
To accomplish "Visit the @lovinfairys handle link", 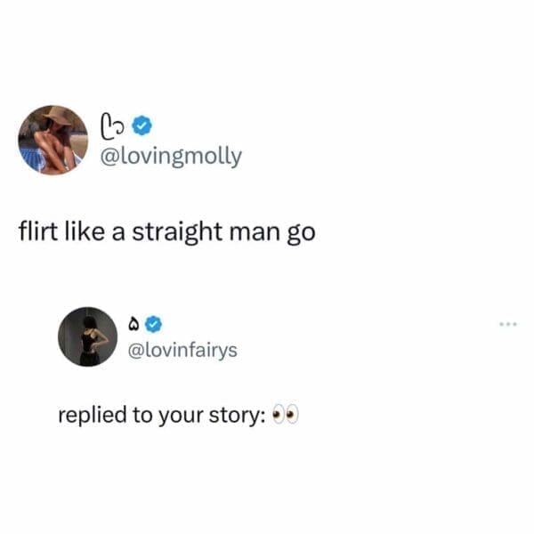I will (183, 350).
